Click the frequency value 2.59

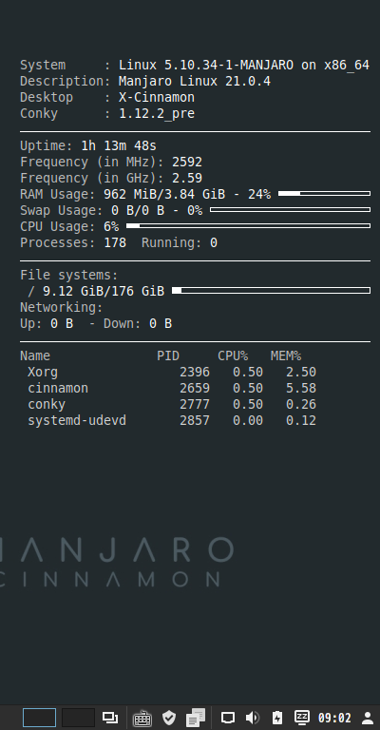coord(187,178)
